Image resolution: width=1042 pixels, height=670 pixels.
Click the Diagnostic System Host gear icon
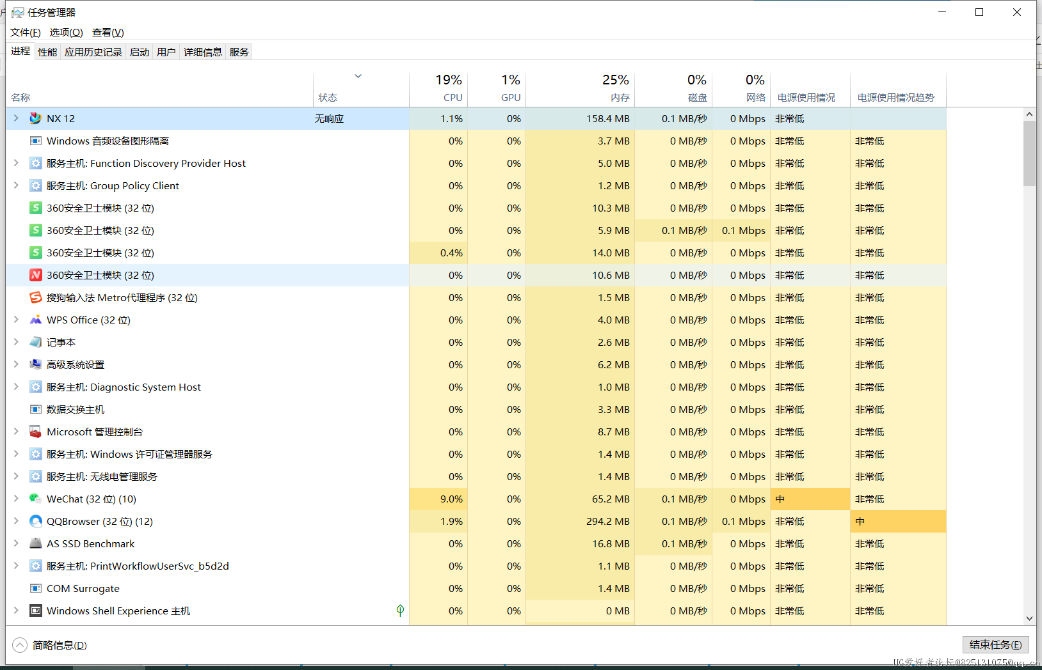coord(36,387)
